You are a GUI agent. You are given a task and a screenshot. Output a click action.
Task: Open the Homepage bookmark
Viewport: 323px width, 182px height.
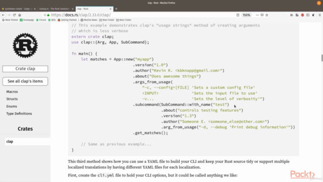click(27, 20)
